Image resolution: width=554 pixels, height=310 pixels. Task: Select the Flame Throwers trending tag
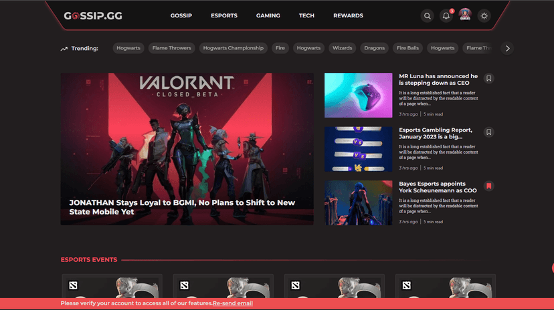point(172,48)
